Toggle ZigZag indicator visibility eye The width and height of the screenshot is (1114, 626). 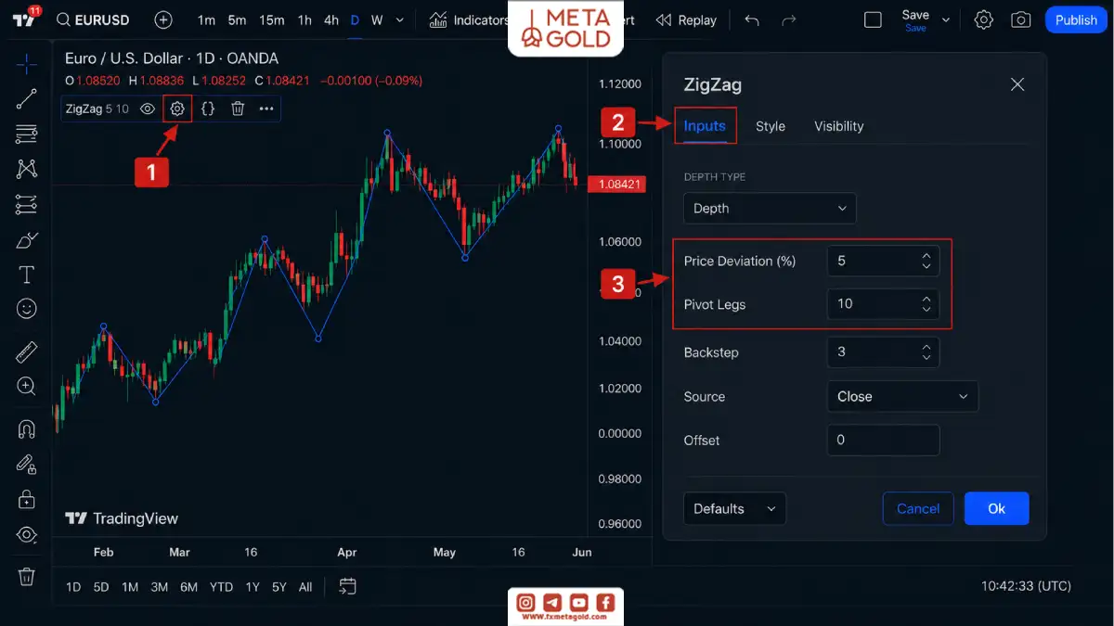click(148, 109)
